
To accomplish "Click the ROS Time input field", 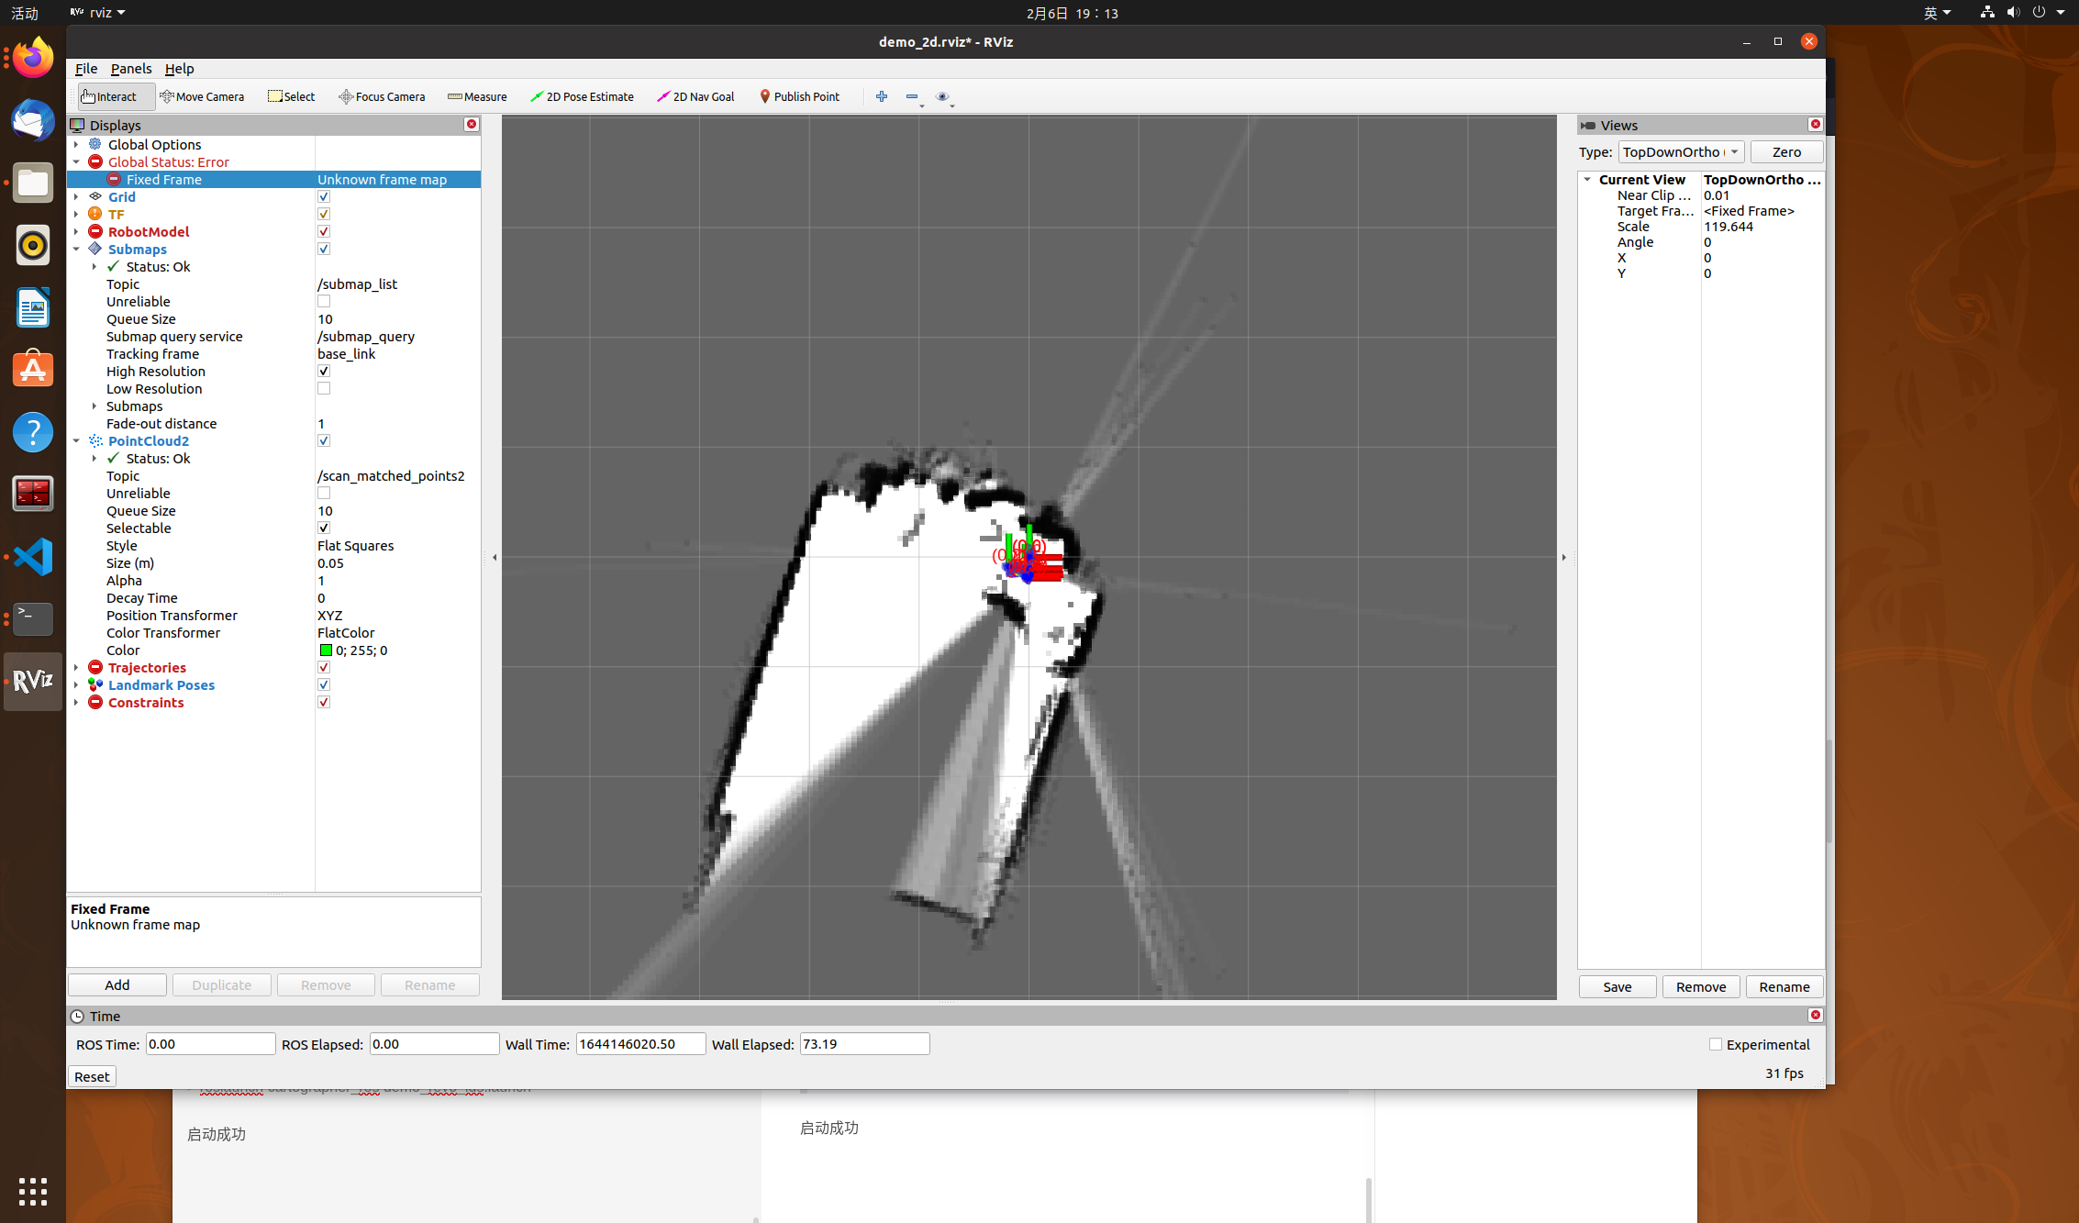I will click(210, 1043).
